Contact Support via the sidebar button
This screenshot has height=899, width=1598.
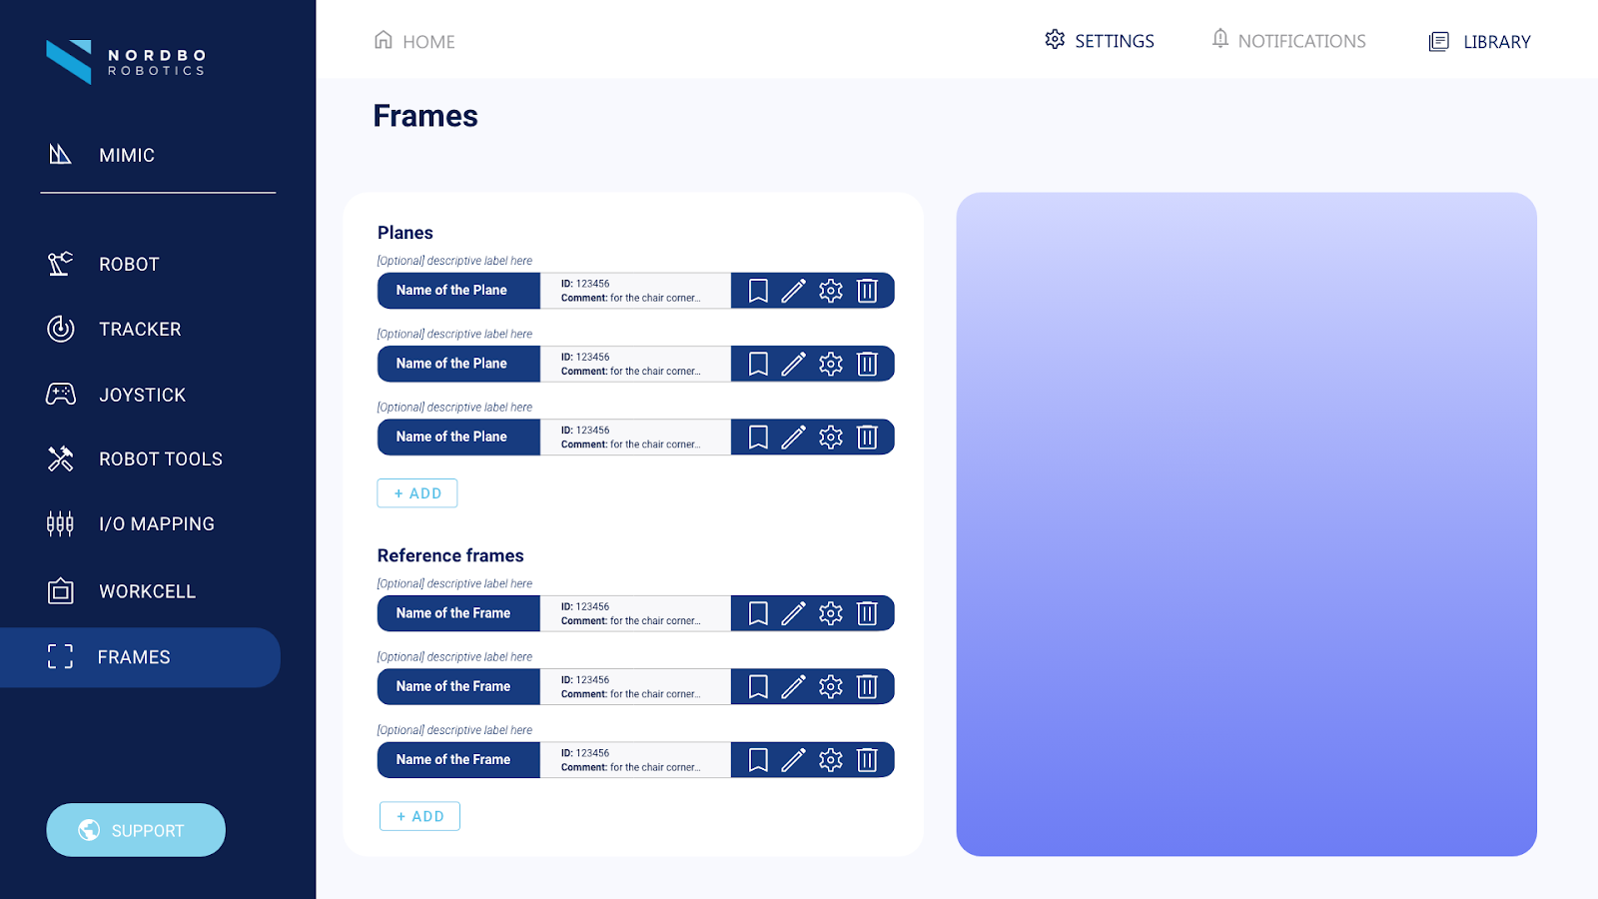135,829
